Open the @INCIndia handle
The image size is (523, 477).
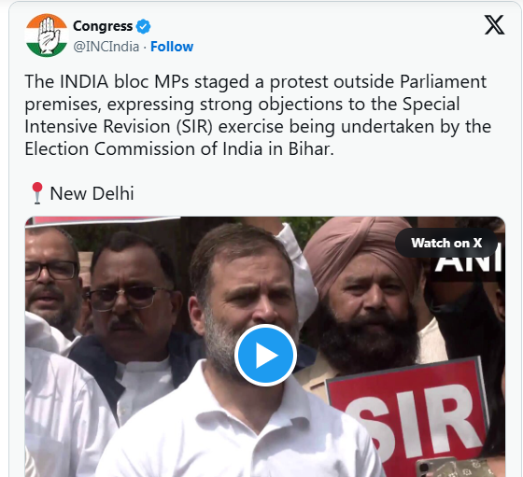click(x=106, y=47)
